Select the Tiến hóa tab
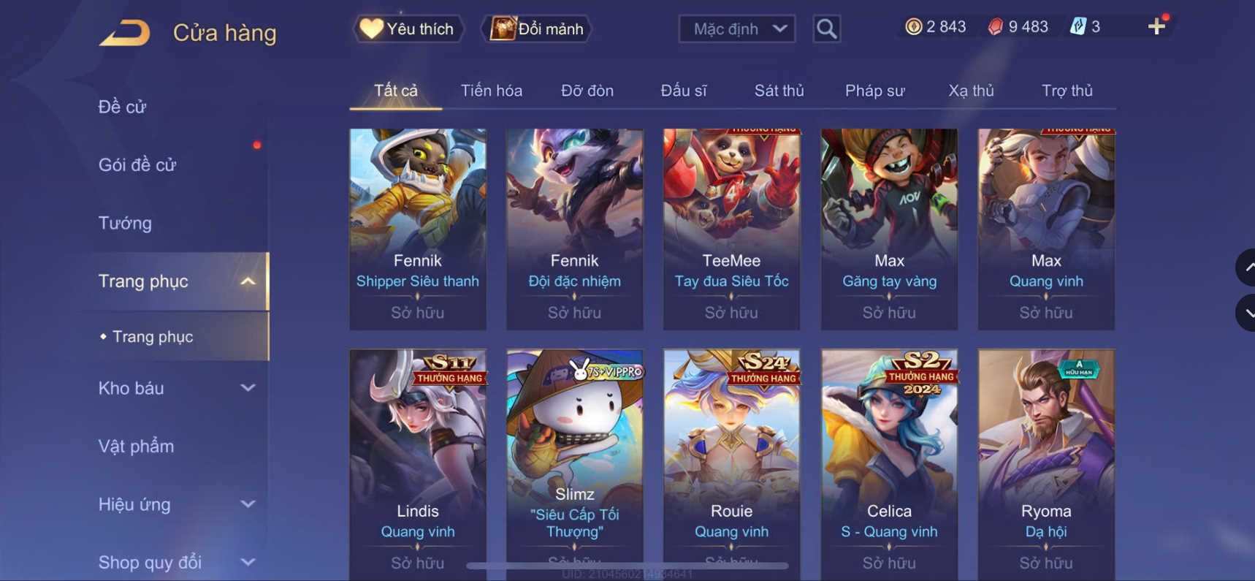 491,91
